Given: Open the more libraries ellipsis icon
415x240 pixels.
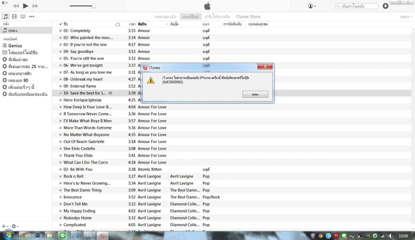Looking at the screenshot, I should [x=31, y=17].
